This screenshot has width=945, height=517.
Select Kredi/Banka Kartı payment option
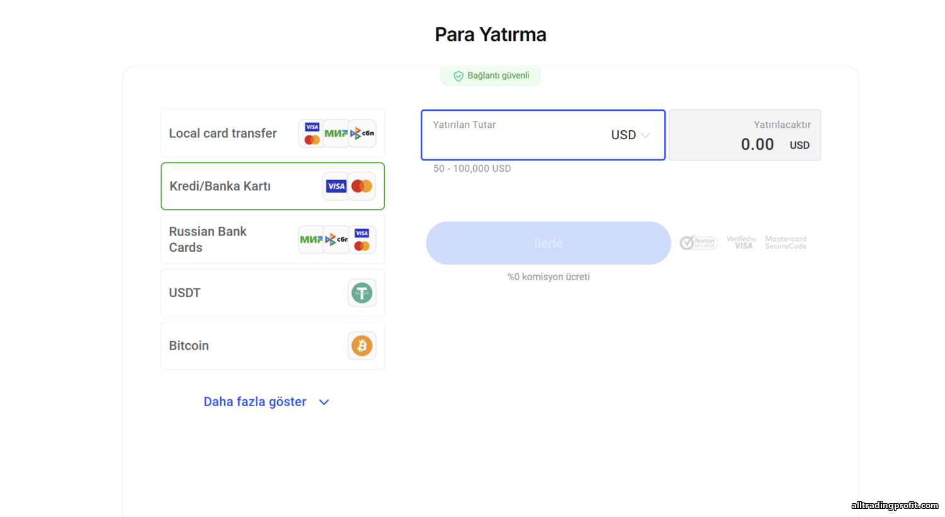click(x=273, y=186)
